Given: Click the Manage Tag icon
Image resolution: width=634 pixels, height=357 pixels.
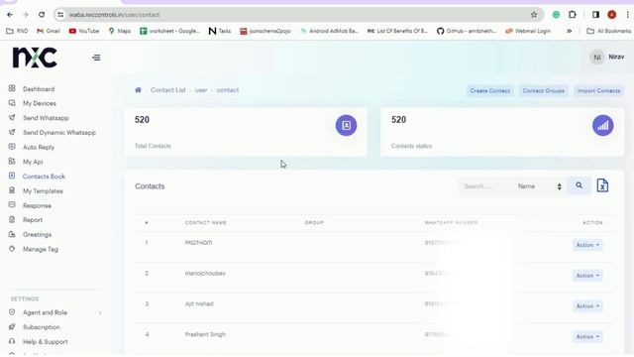Looking at the screenshot, I should 12,249.
